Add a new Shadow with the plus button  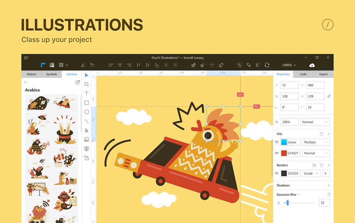point(329,185)
